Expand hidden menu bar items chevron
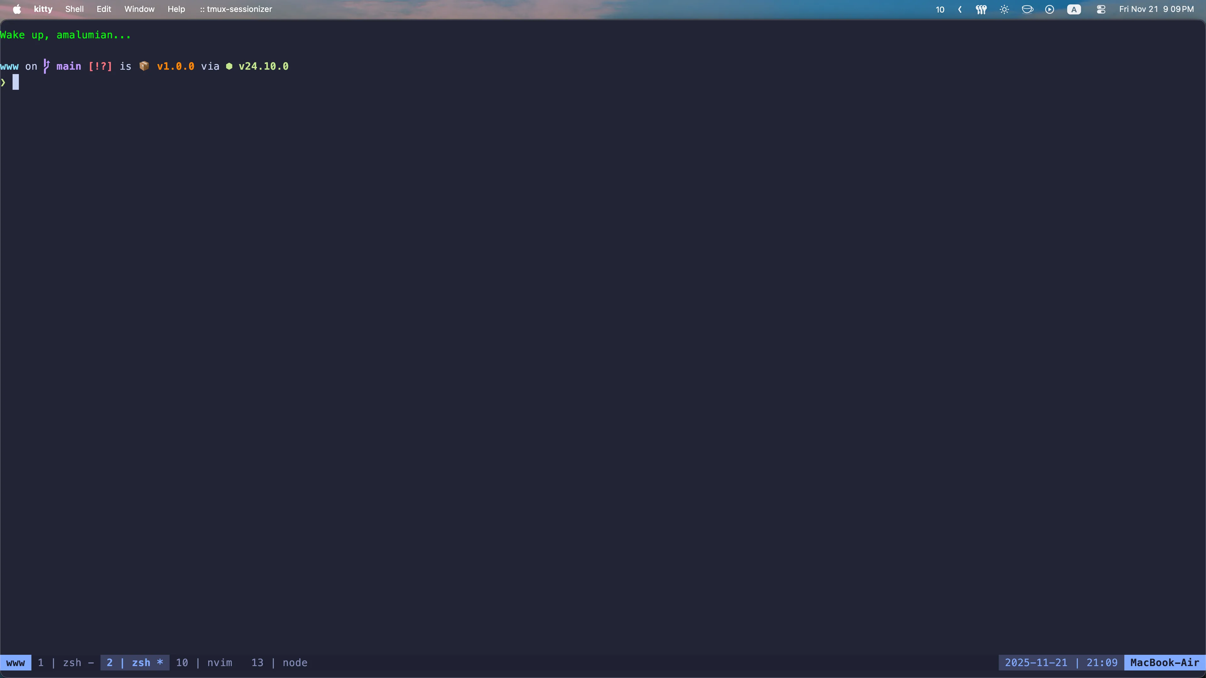 point(960,9)
